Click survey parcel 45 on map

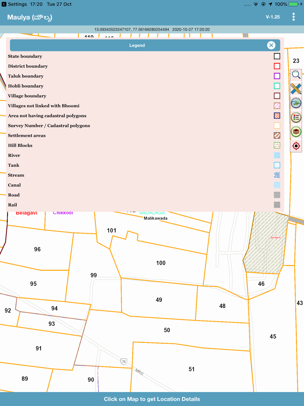[x=273, y=337]
